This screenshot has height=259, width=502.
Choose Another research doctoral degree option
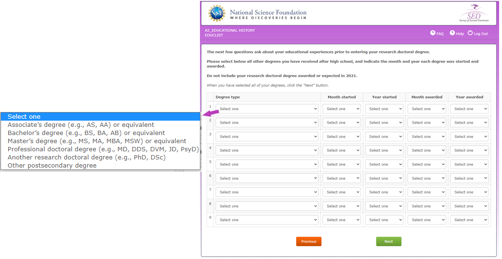(x=86, y=158)
